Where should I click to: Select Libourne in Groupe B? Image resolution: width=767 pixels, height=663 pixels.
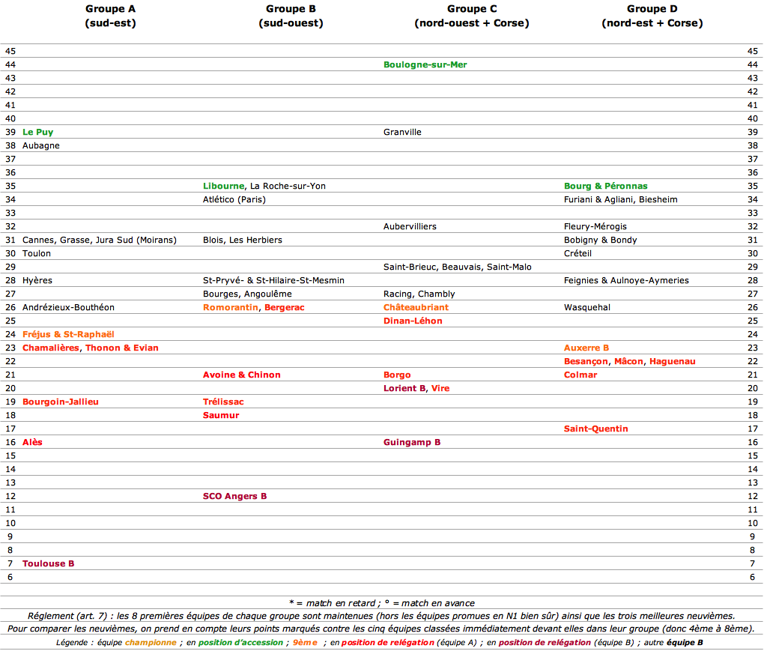(x=223, y=186)
